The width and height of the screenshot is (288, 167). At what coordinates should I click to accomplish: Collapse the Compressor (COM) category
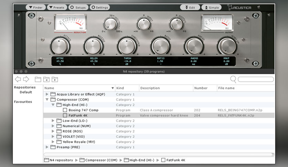47,99
